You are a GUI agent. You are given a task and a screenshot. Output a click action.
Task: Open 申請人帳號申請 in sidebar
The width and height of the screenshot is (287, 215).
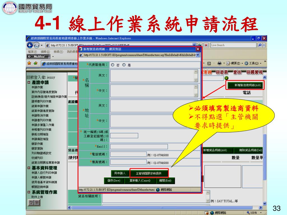click(x=41, y=177)
